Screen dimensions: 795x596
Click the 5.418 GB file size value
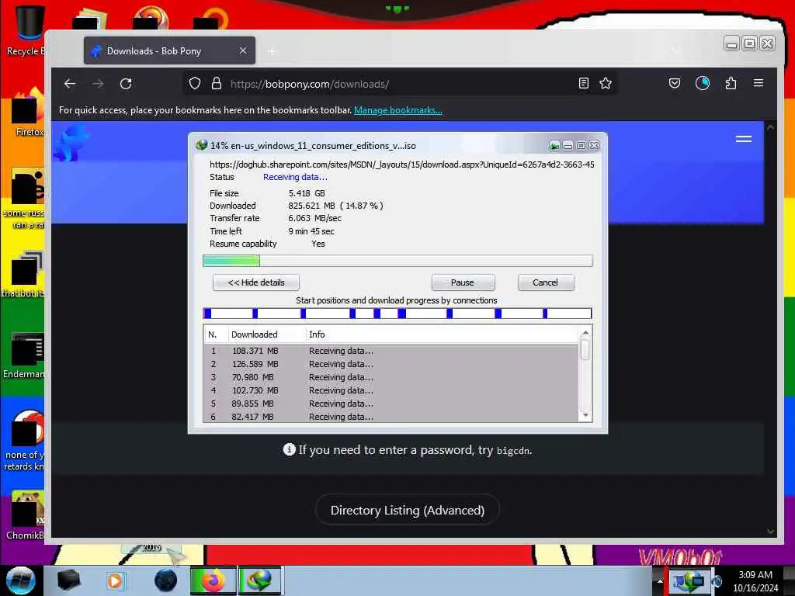click(307, 193)
